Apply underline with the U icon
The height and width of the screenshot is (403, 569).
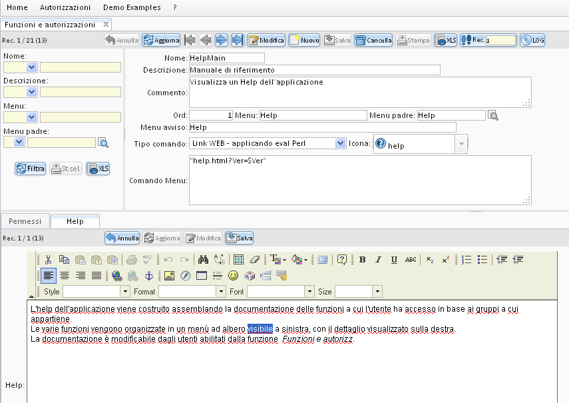tap(394, 260)
